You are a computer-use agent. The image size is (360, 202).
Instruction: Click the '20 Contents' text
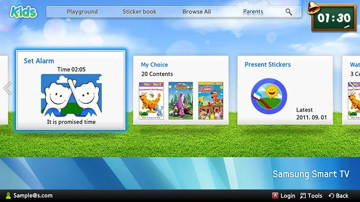tap(157, 74)
